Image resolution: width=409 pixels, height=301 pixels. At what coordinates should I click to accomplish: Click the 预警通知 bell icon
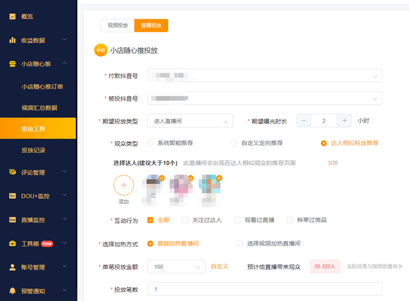tap(12, 291)
